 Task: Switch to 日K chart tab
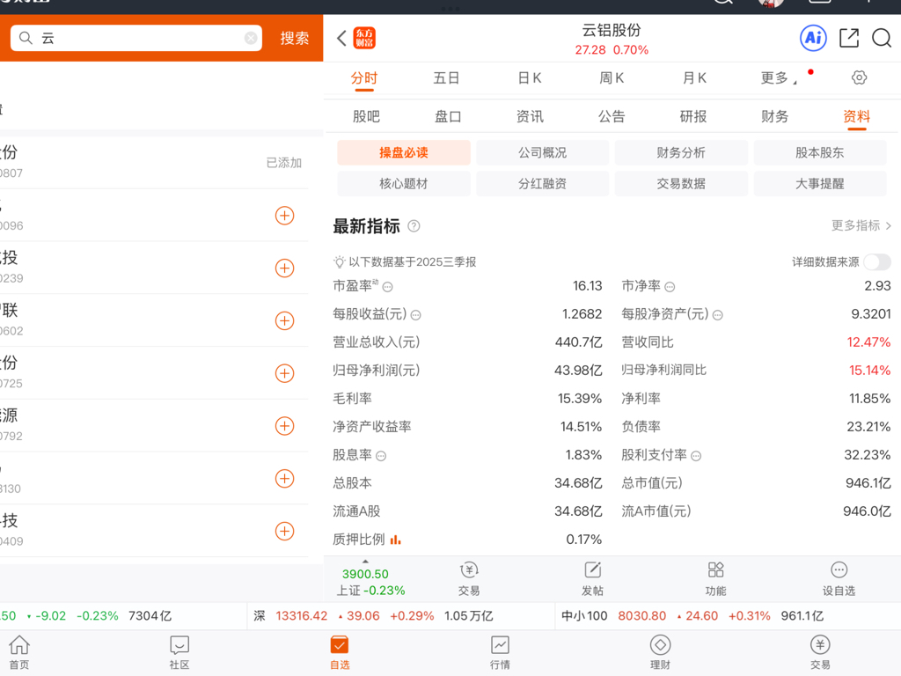[x=529, y=78]
